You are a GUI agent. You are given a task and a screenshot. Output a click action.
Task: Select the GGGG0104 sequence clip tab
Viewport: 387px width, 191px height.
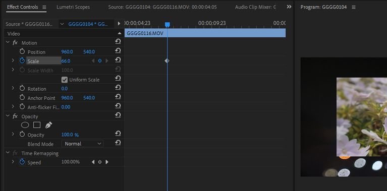point(88,24)
